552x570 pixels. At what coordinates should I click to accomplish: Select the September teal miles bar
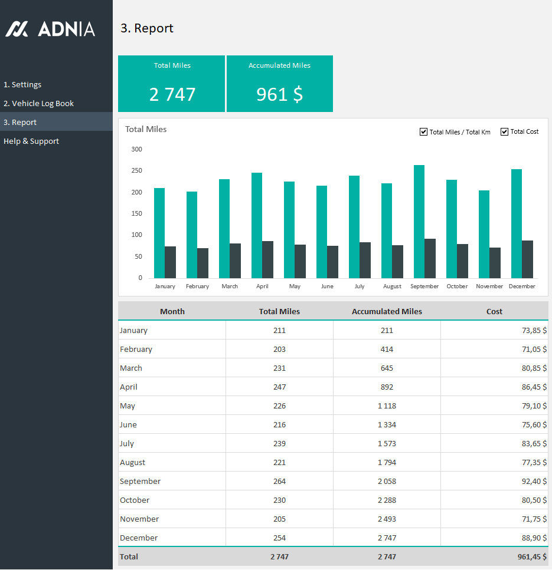point(419,221)
